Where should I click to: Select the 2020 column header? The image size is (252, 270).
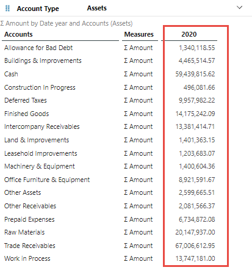pos(189,34)
